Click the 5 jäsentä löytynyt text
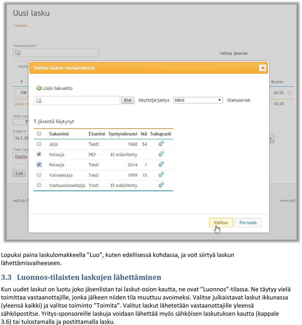The width and height of the screenshot is (302, 325). point(54,121)
